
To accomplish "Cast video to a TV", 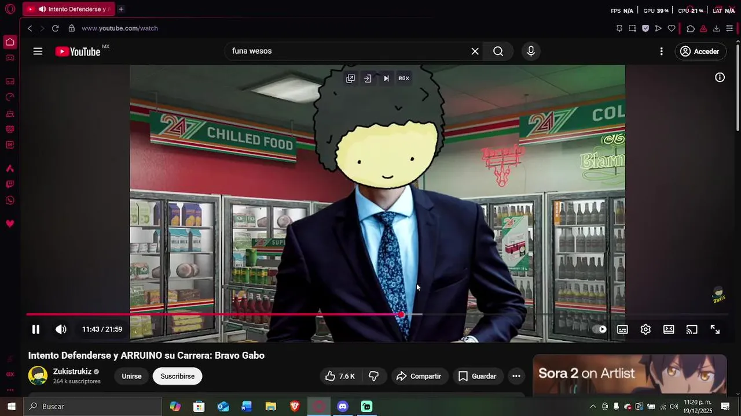I will tap(692, 329).
